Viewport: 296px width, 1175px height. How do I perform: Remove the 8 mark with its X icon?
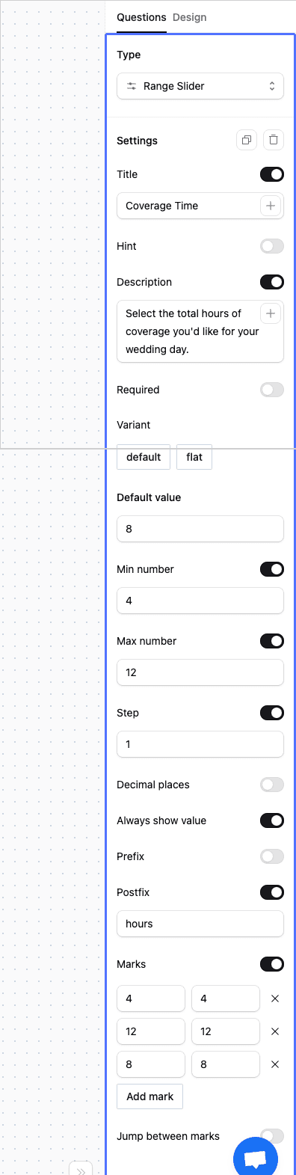point(274,1064)
